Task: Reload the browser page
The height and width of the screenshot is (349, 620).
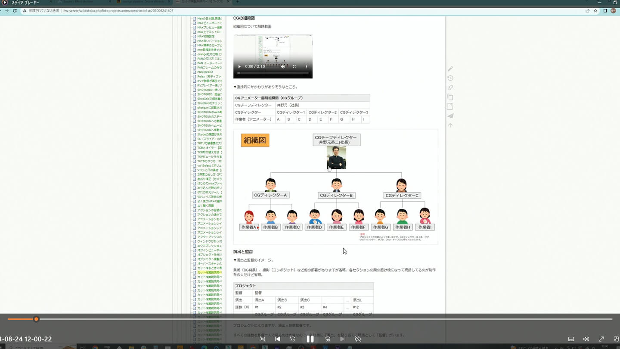Action: (x=15, y=10)
